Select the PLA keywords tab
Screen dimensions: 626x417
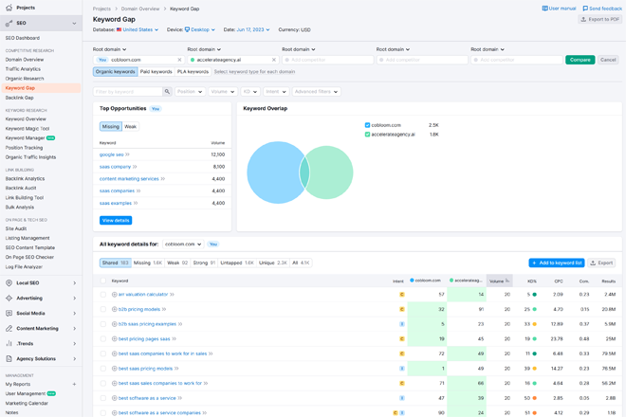(x=193, y=72)
